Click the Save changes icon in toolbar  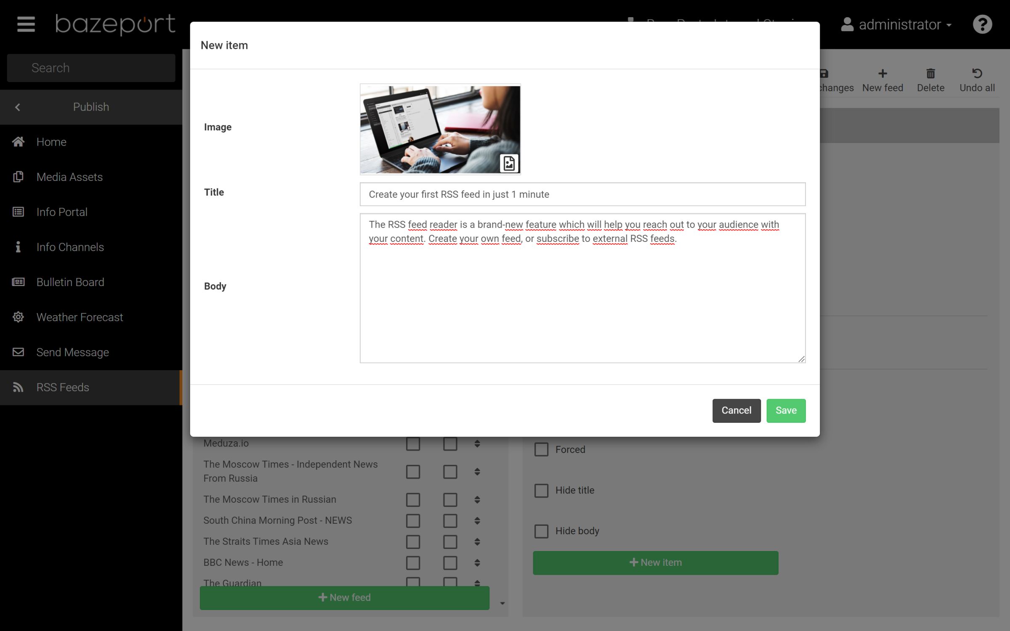point(824,73)
